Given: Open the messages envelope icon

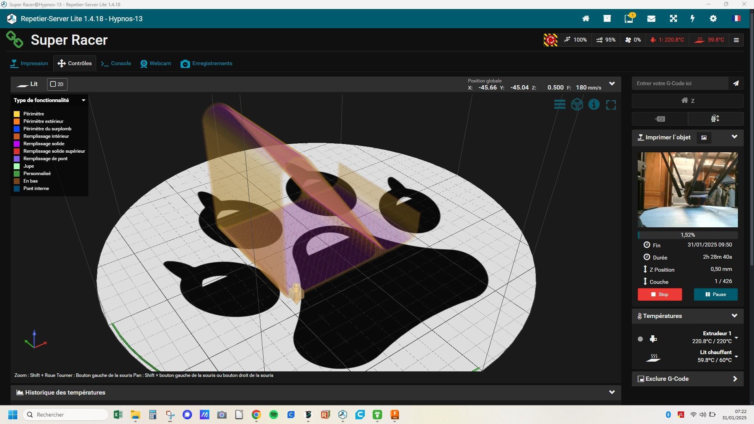Looking at the screenshot, I should point(651,18).
